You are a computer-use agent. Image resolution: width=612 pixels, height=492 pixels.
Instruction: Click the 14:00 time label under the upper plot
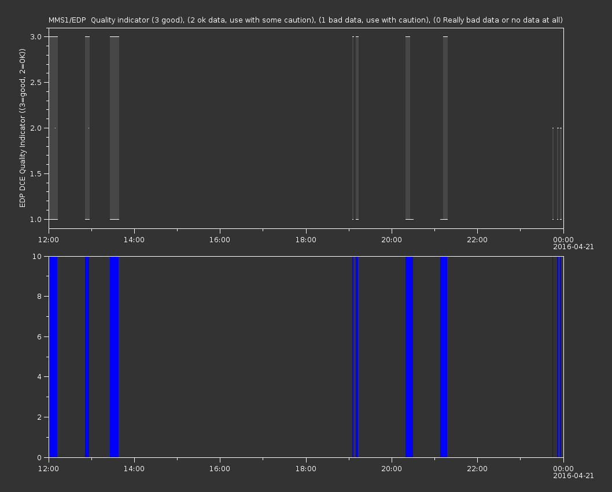(134, 239)
